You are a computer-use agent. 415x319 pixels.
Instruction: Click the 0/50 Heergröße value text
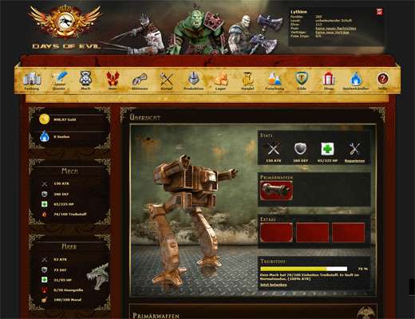(69, 290)
